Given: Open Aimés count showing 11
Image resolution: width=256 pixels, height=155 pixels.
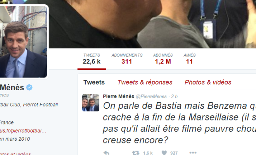Looking at the screenshot, I should (189, 59).
